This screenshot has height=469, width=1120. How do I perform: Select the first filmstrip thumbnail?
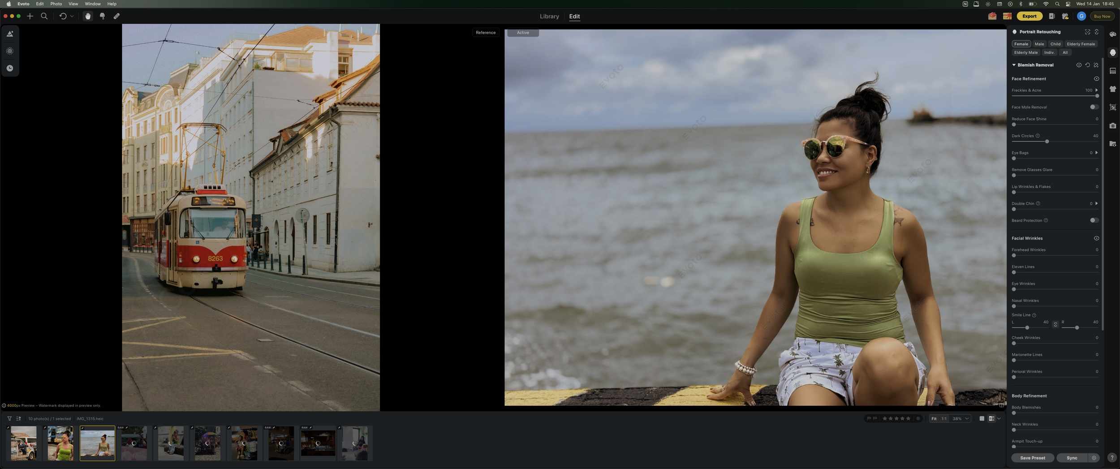(x=24, y=443)
